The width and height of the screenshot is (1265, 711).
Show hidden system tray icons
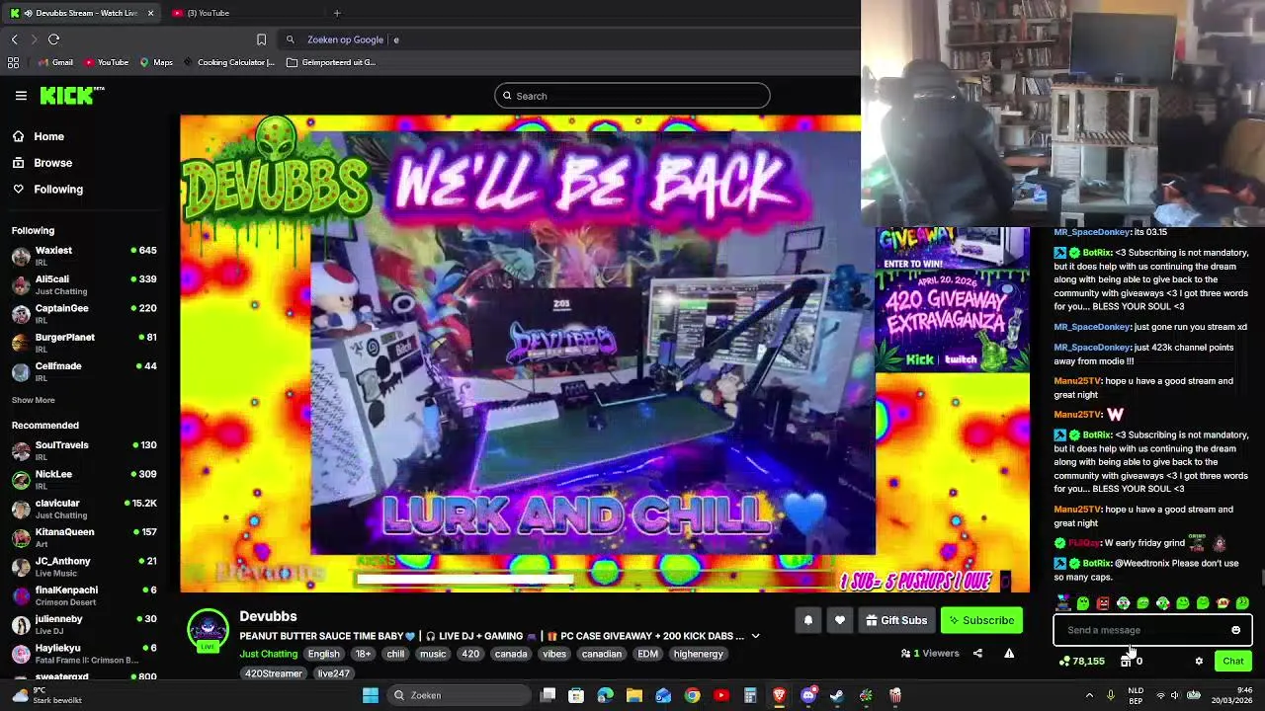click(x=1089, y=695)
